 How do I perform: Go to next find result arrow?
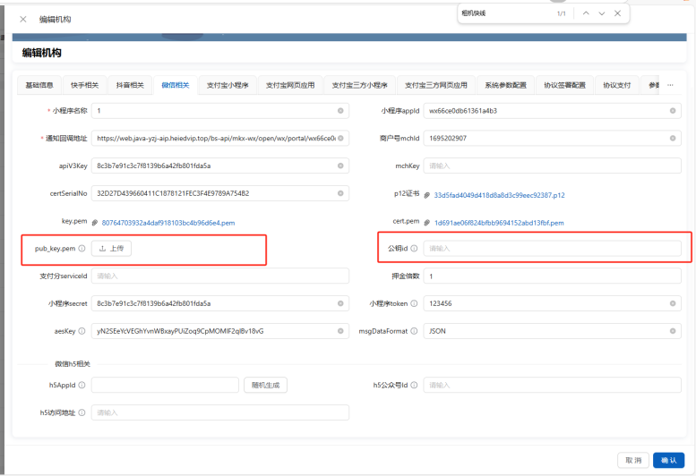pyautogui.click(x=601, y=13)
